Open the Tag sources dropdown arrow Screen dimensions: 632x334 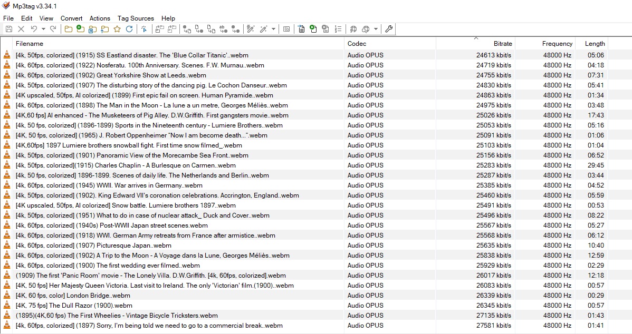point(376,29)
